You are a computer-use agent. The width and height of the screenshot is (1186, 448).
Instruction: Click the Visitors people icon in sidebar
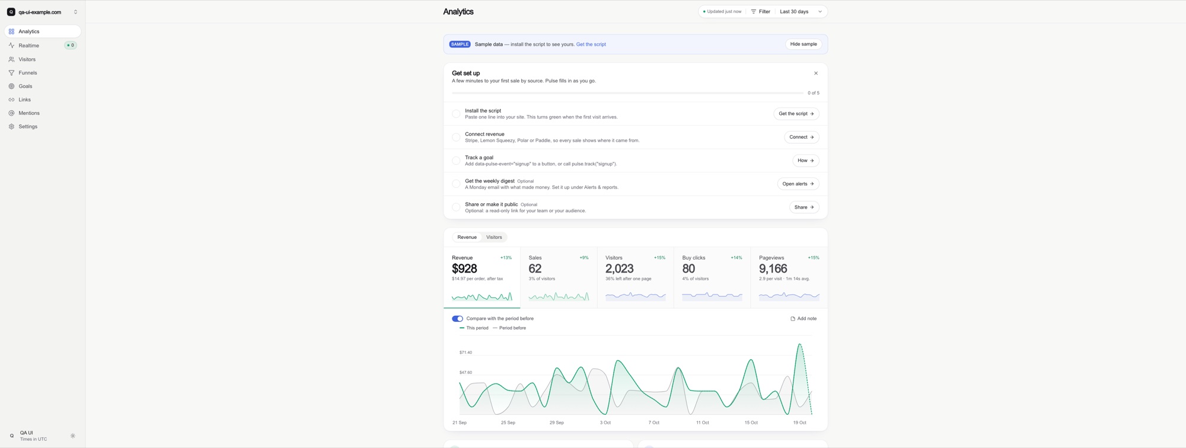click(x=11, y=59)
